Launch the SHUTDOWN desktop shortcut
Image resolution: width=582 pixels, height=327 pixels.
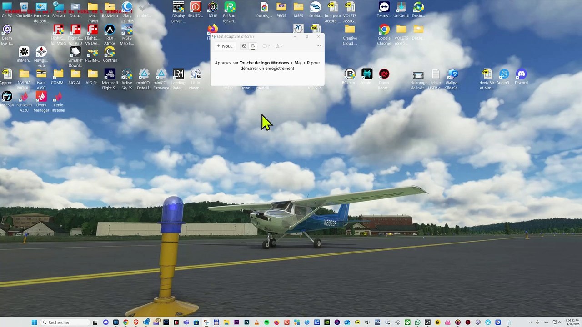tap(196, 10)
